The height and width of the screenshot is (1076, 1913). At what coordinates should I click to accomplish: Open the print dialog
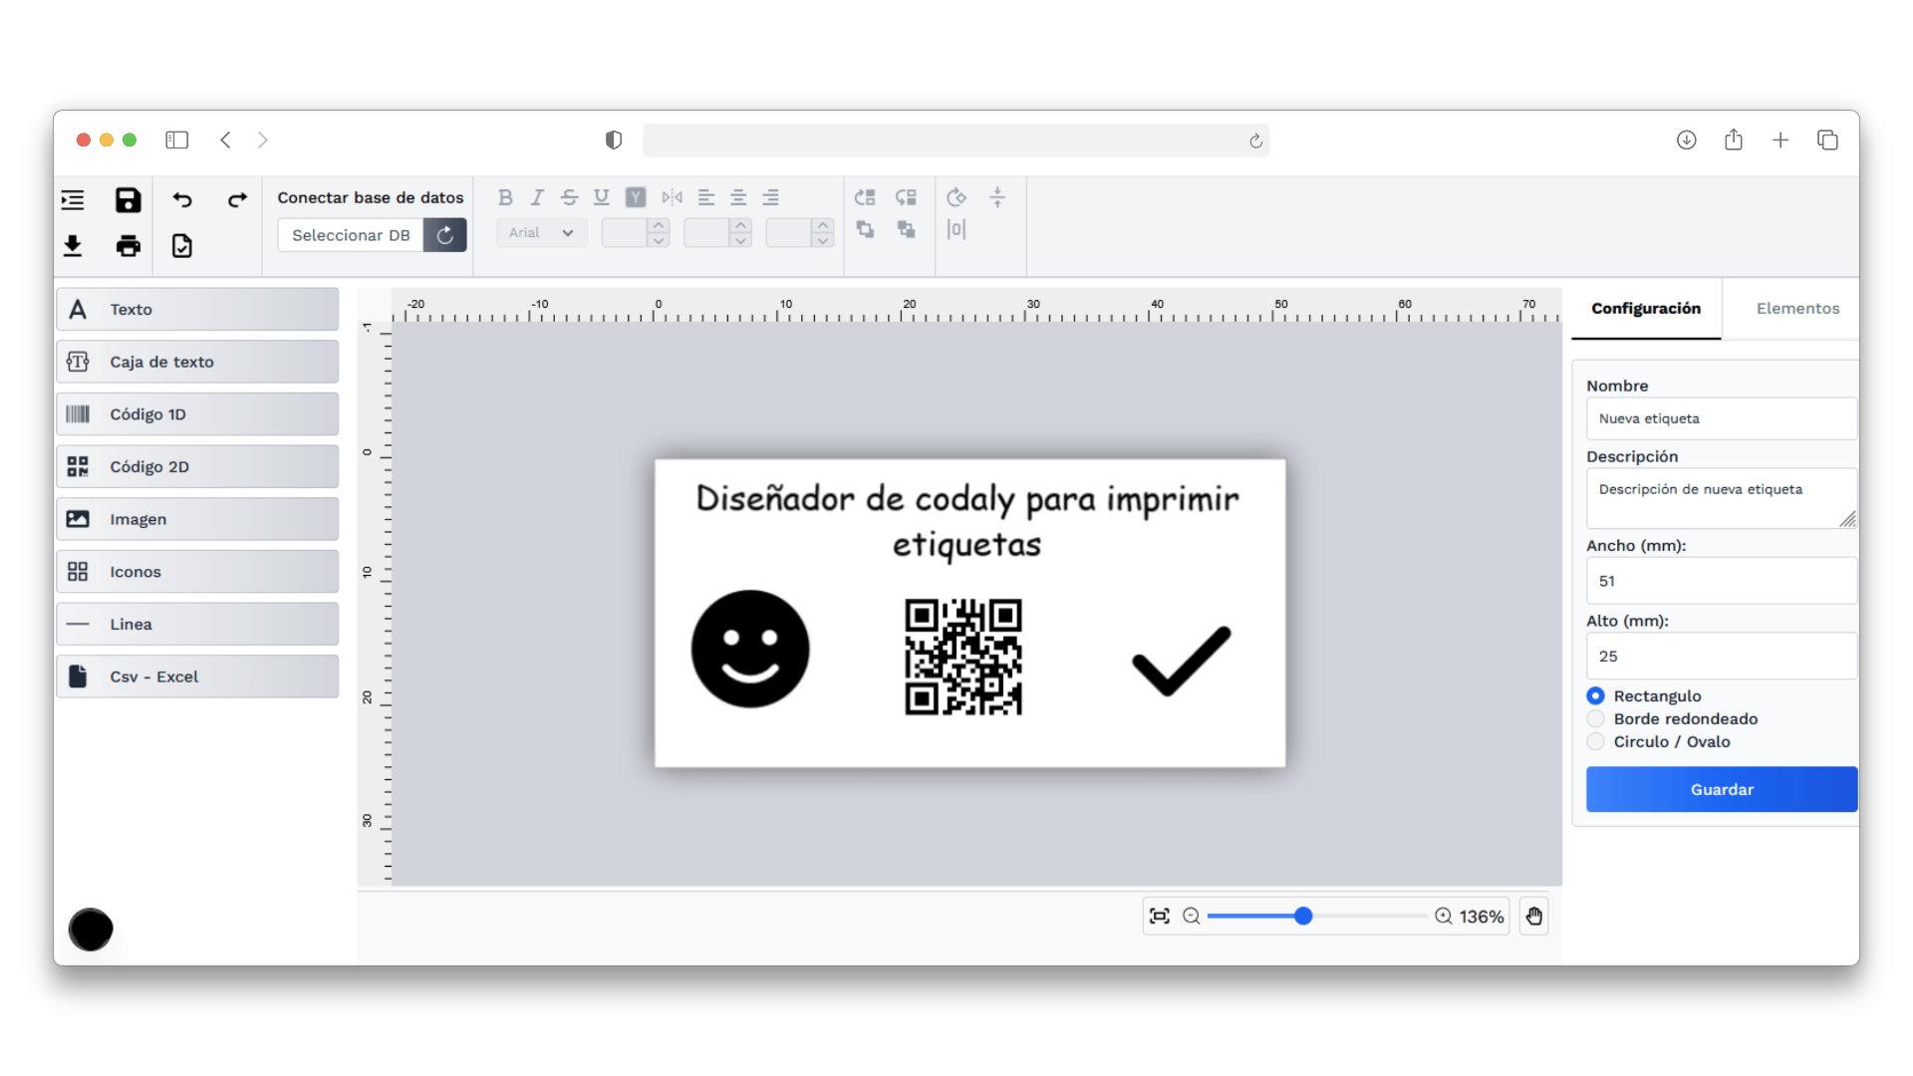128,245
